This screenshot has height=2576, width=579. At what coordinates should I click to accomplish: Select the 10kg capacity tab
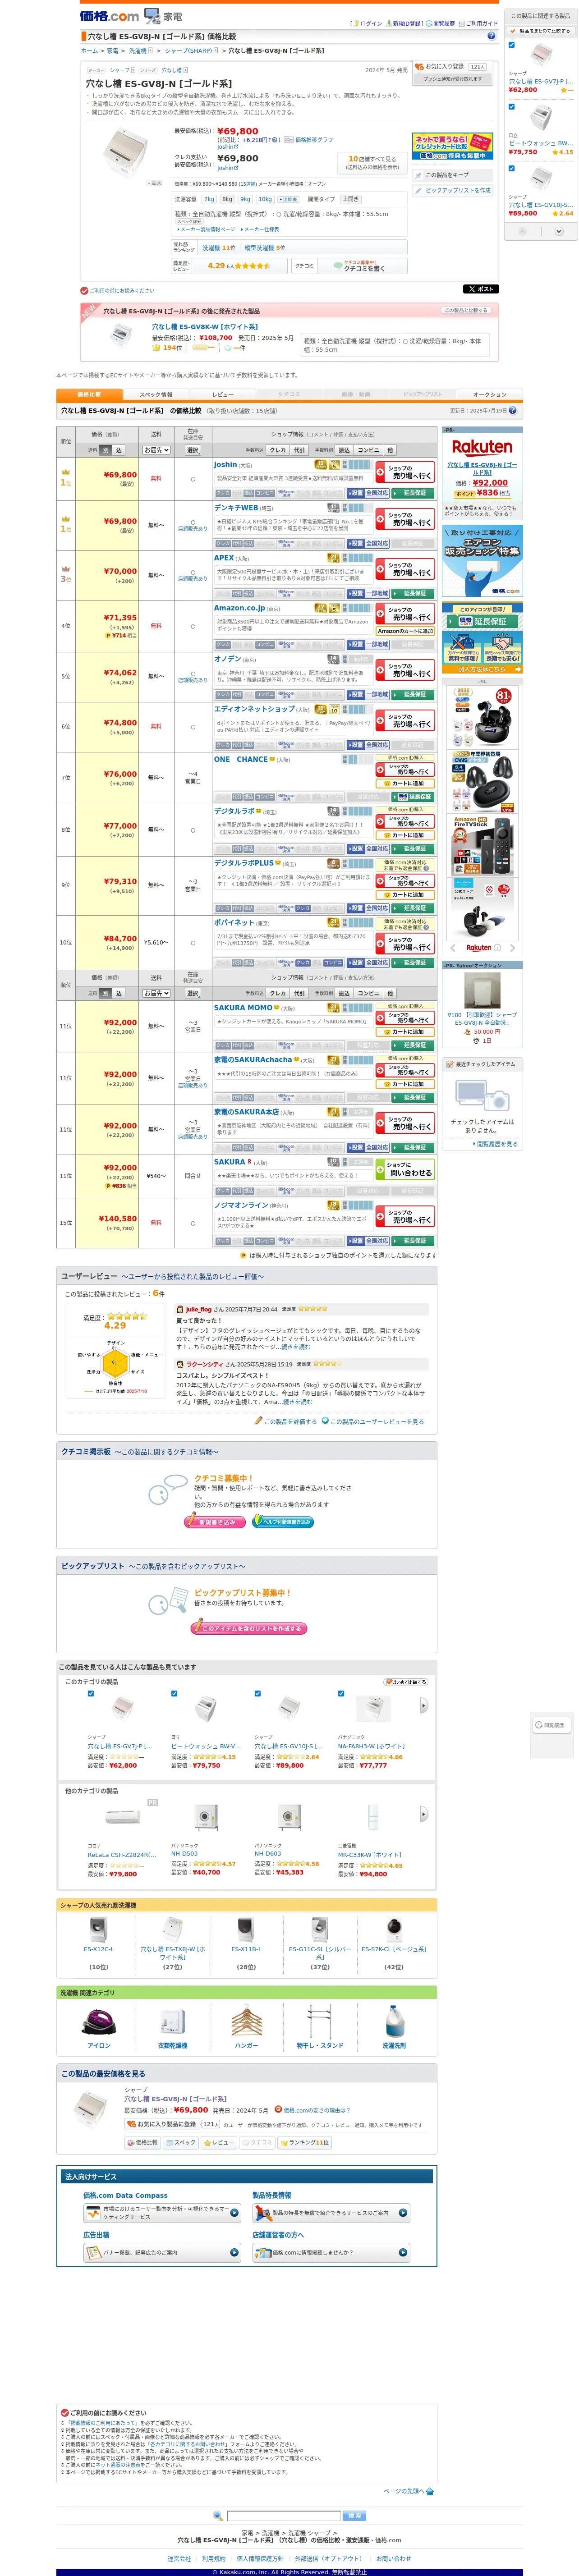(x=265, y=199)
